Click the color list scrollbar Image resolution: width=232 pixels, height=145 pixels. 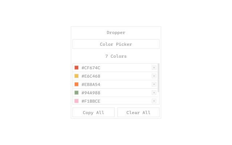(x=159, y=78)
